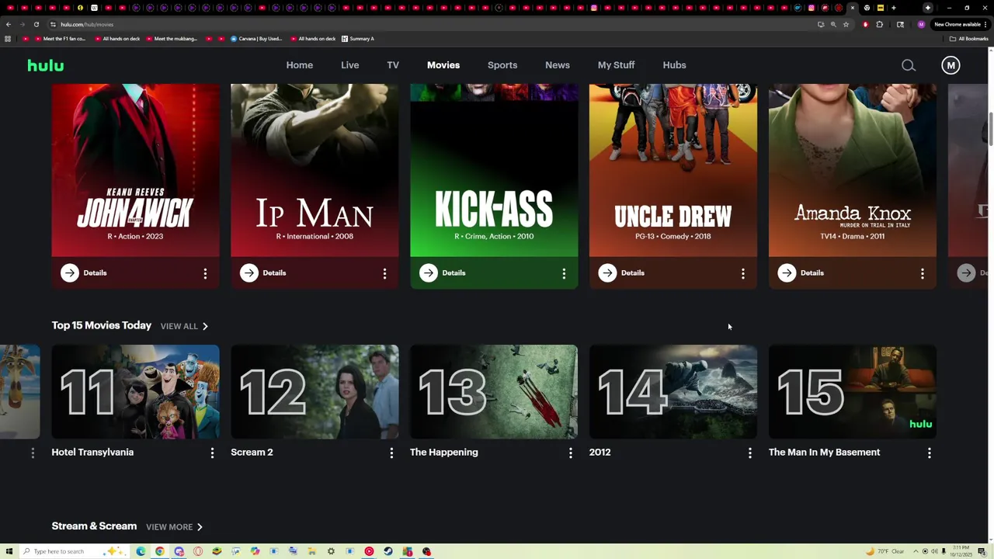Click the page vertical scrollbar thumb

(990, 129)
